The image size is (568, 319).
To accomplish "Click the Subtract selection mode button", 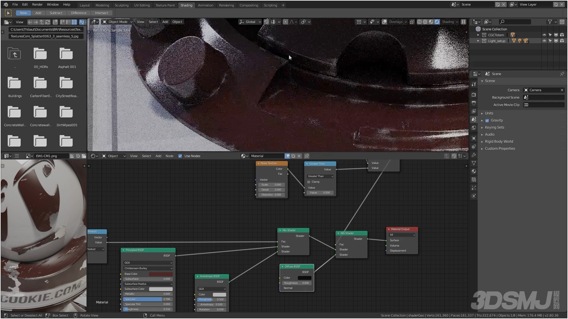I will 56,13.
